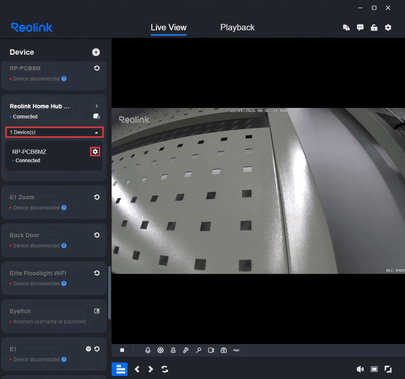Expand Reolink Home Hub details chevron

click(x=97, y=106)
